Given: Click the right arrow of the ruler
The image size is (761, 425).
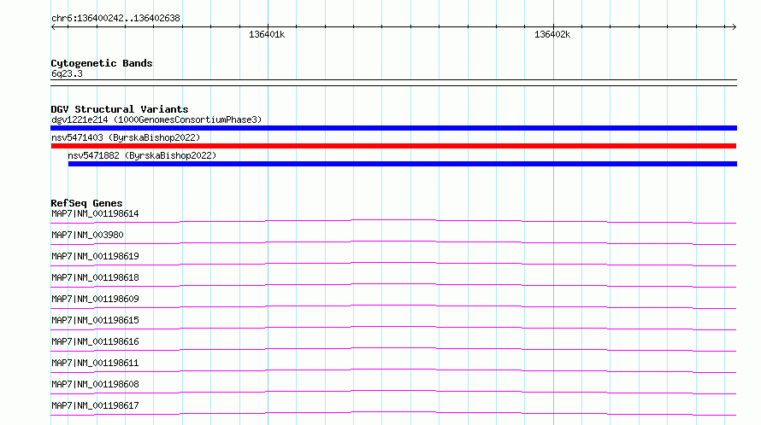Looking at the screenshot, I should pyautogui.click(x=734, y=26).
